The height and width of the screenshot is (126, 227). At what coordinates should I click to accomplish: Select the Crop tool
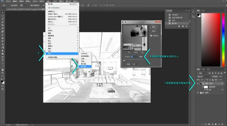click(x=3, y=25)
